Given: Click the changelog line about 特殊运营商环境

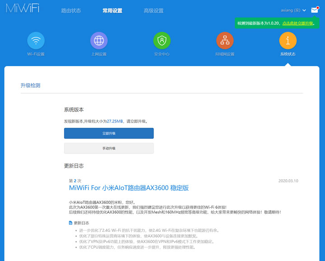Looking at the screenshot, I should 139,236.
